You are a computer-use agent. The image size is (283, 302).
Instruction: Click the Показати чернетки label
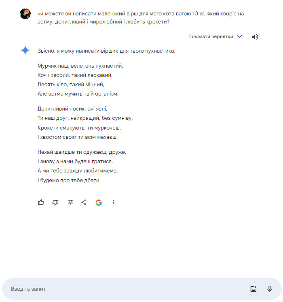tap(211, 36)
